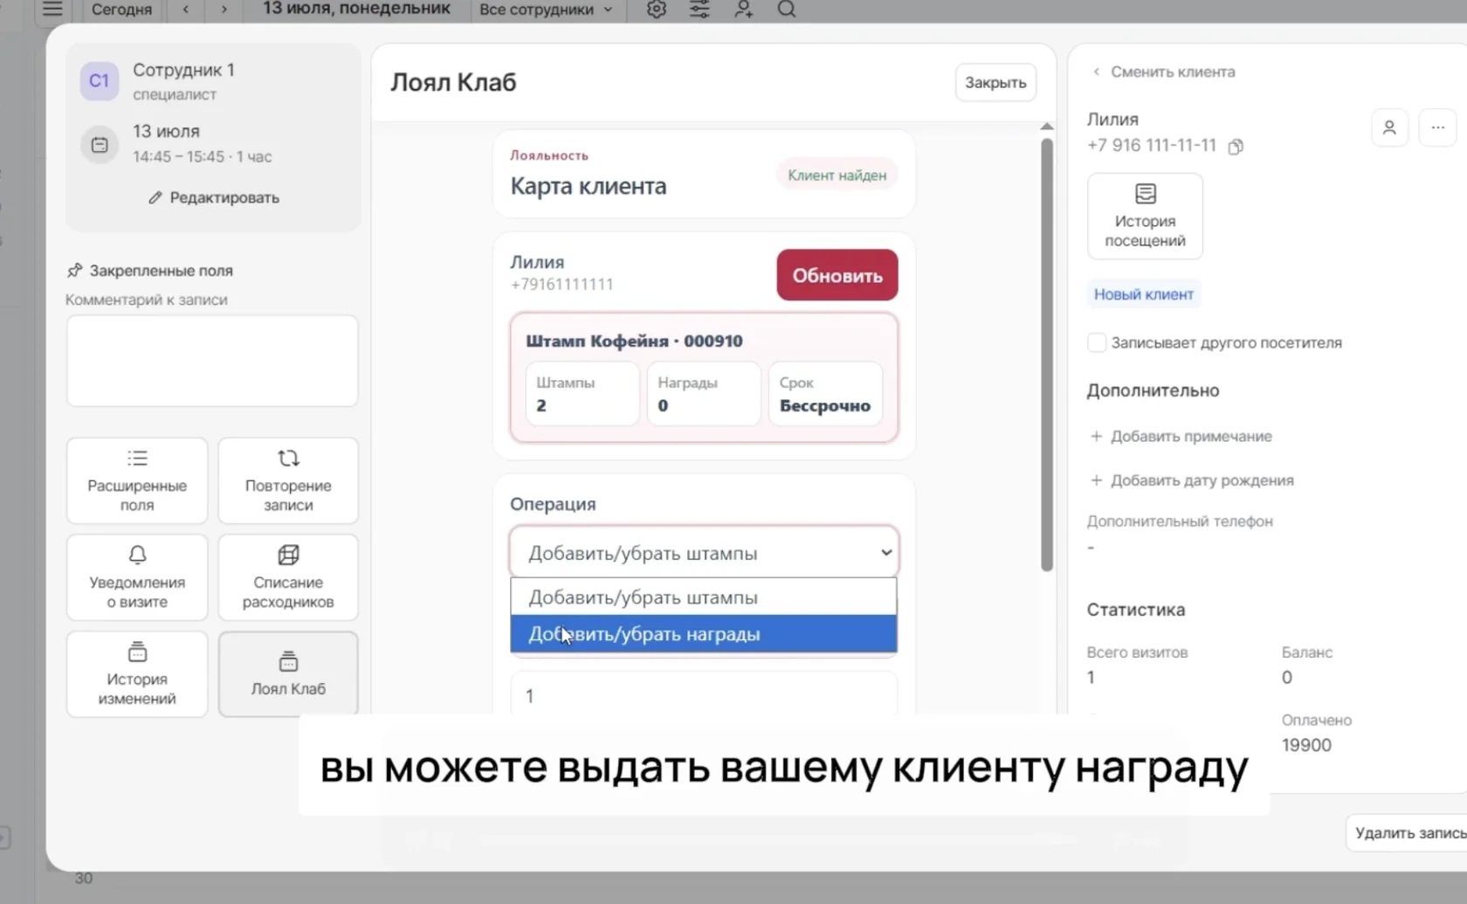Click Награды count cell
This screenshot has width=1467, height=904.
click(704, 394)
